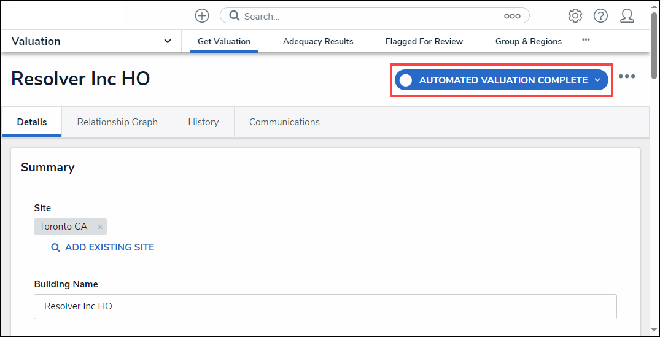Click the Site field label

42,208
